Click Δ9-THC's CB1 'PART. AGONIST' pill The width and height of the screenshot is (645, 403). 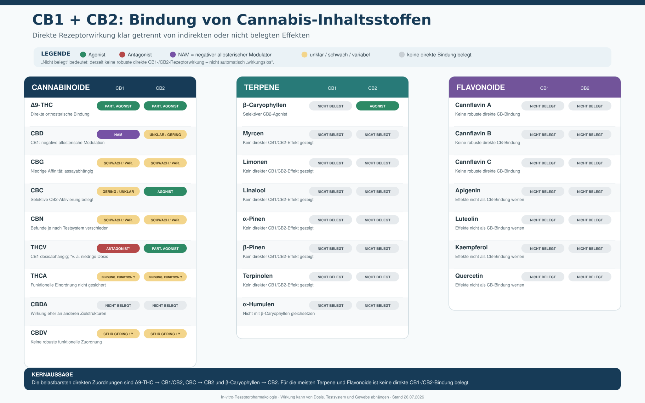click(118, 106)
